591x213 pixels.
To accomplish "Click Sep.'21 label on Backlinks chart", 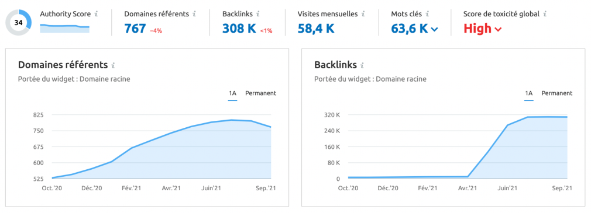I will coord(563,188).
